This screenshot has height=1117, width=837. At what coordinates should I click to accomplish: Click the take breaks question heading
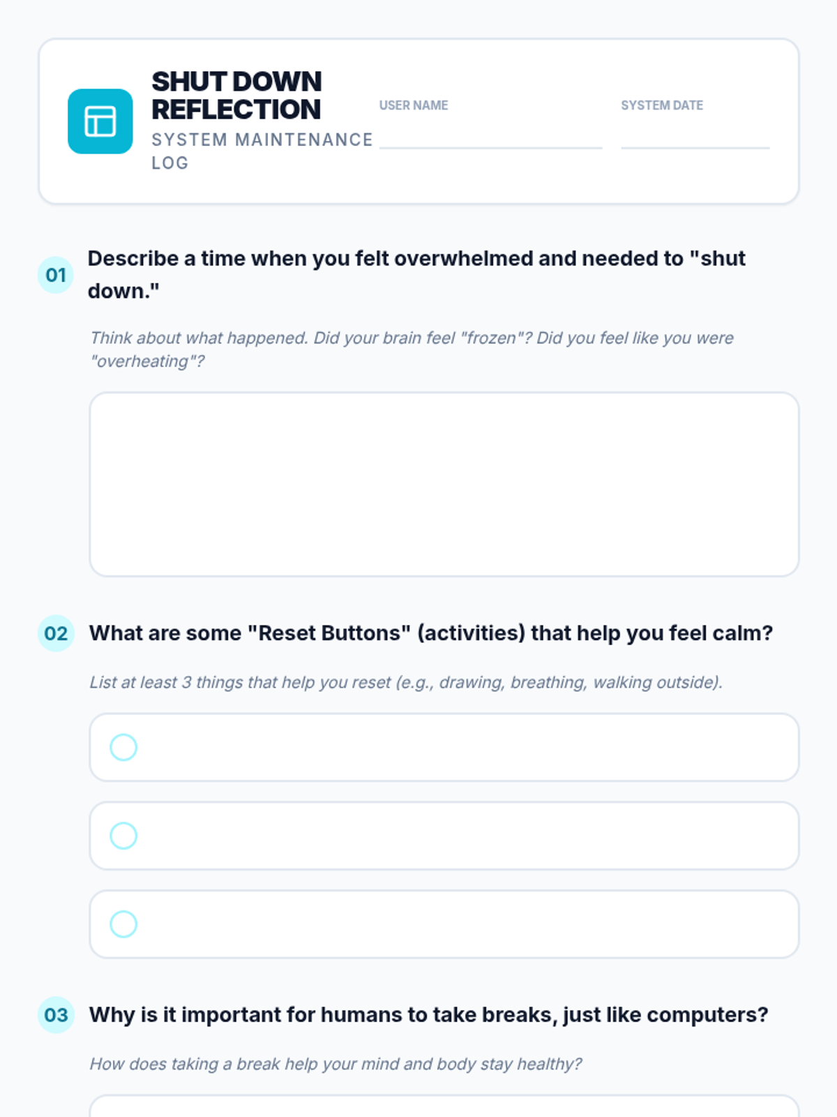point(428,1014)
